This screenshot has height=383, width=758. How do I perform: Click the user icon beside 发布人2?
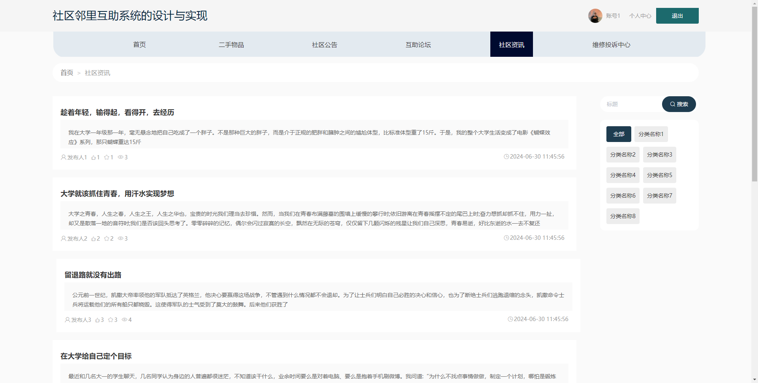(x=63, y=239)
